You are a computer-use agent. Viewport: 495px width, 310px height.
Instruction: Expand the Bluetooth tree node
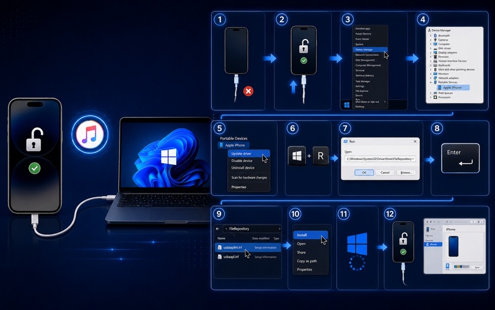point(431,36)
